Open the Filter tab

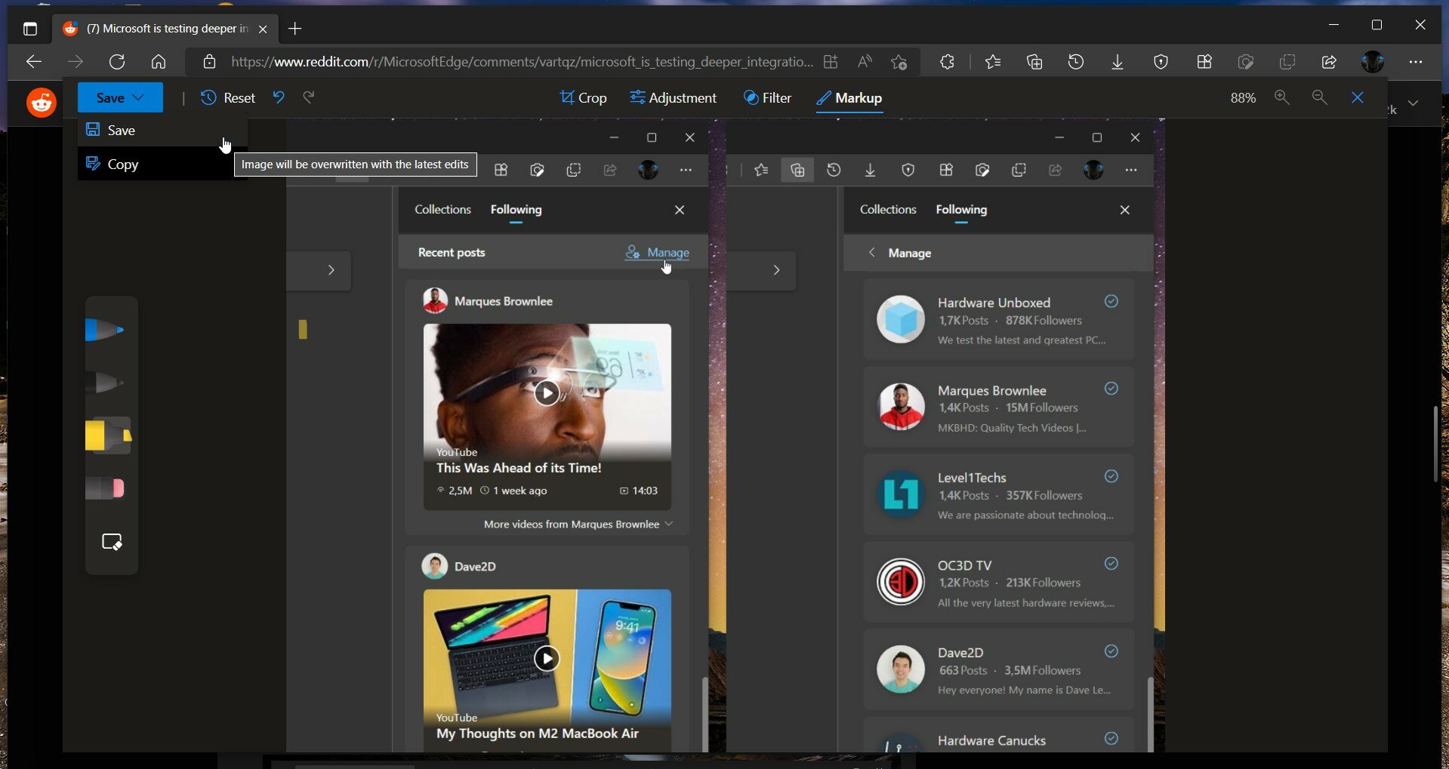[767, 97]
